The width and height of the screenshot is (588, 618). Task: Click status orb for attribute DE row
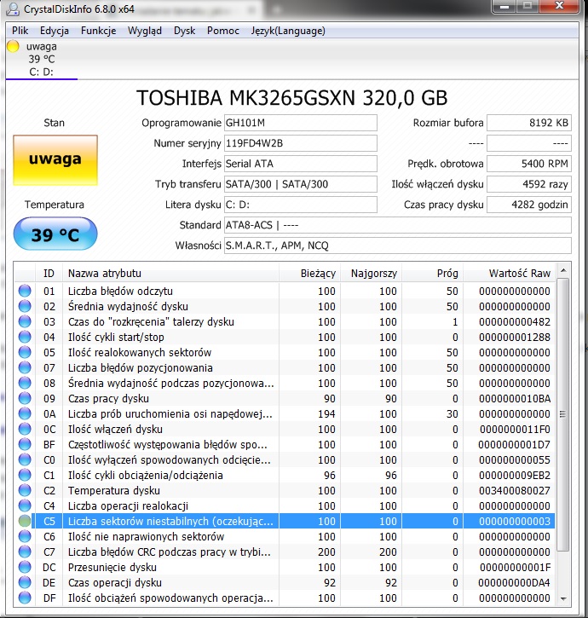pos(25,583)
